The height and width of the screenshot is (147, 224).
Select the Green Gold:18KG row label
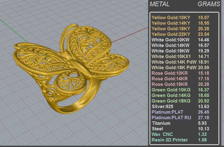click(x=171, y=101)
